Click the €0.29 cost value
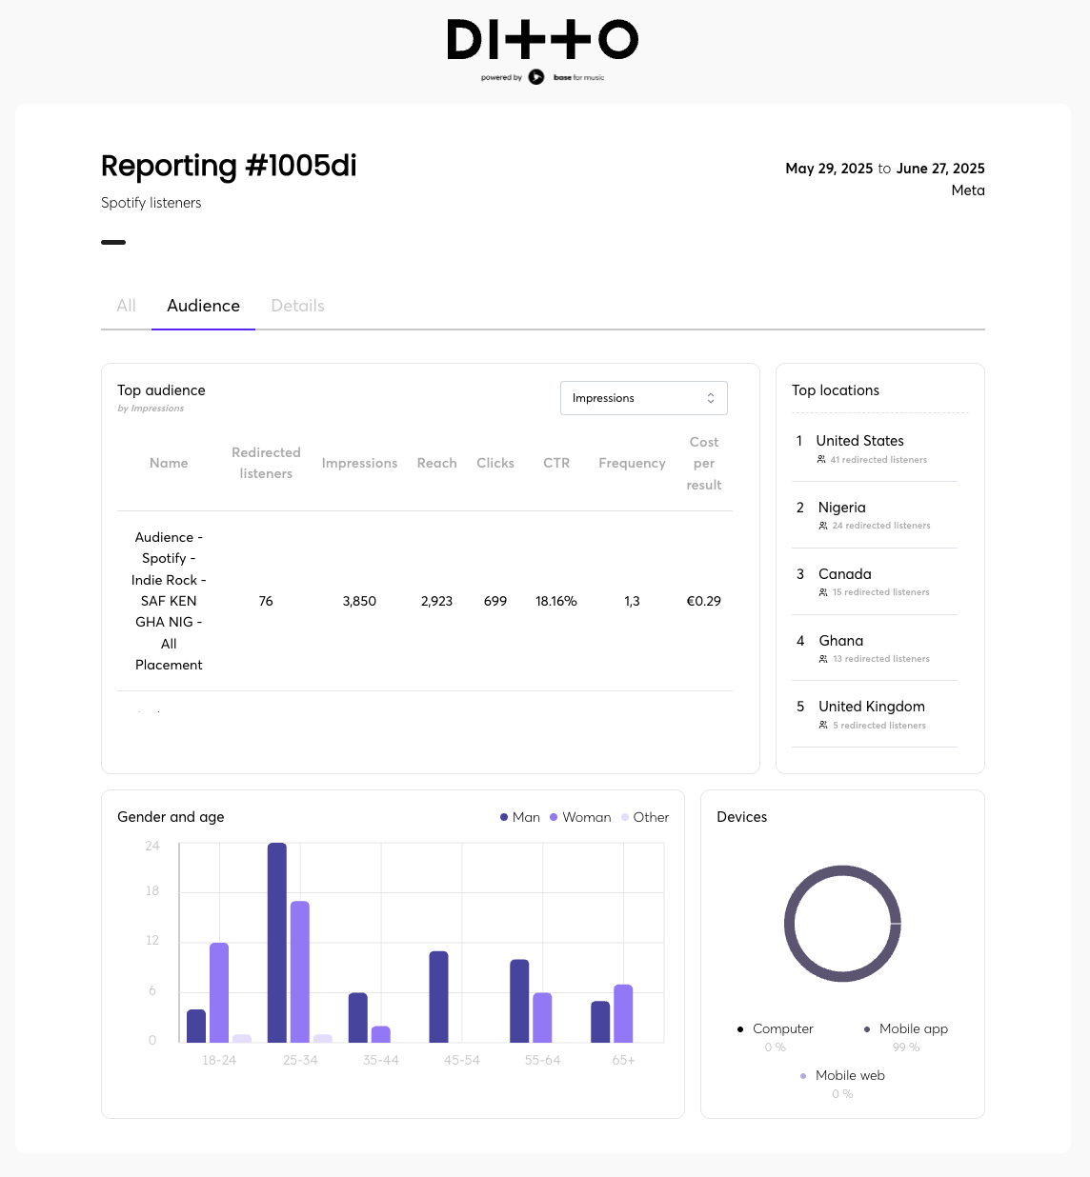The height and width of the screenshot is (1177, 1090). pyautogui.click(x=704, y=601)
